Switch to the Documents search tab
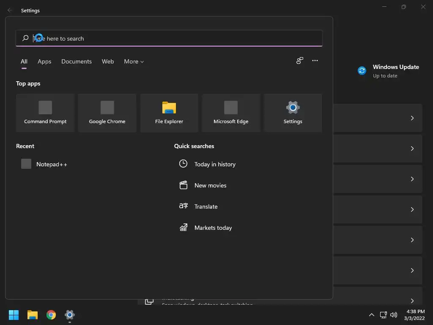Viewport: 433px width, 325px height. click(77, 61)
